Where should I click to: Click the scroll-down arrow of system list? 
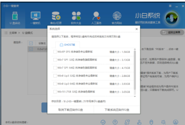point(135,96)
